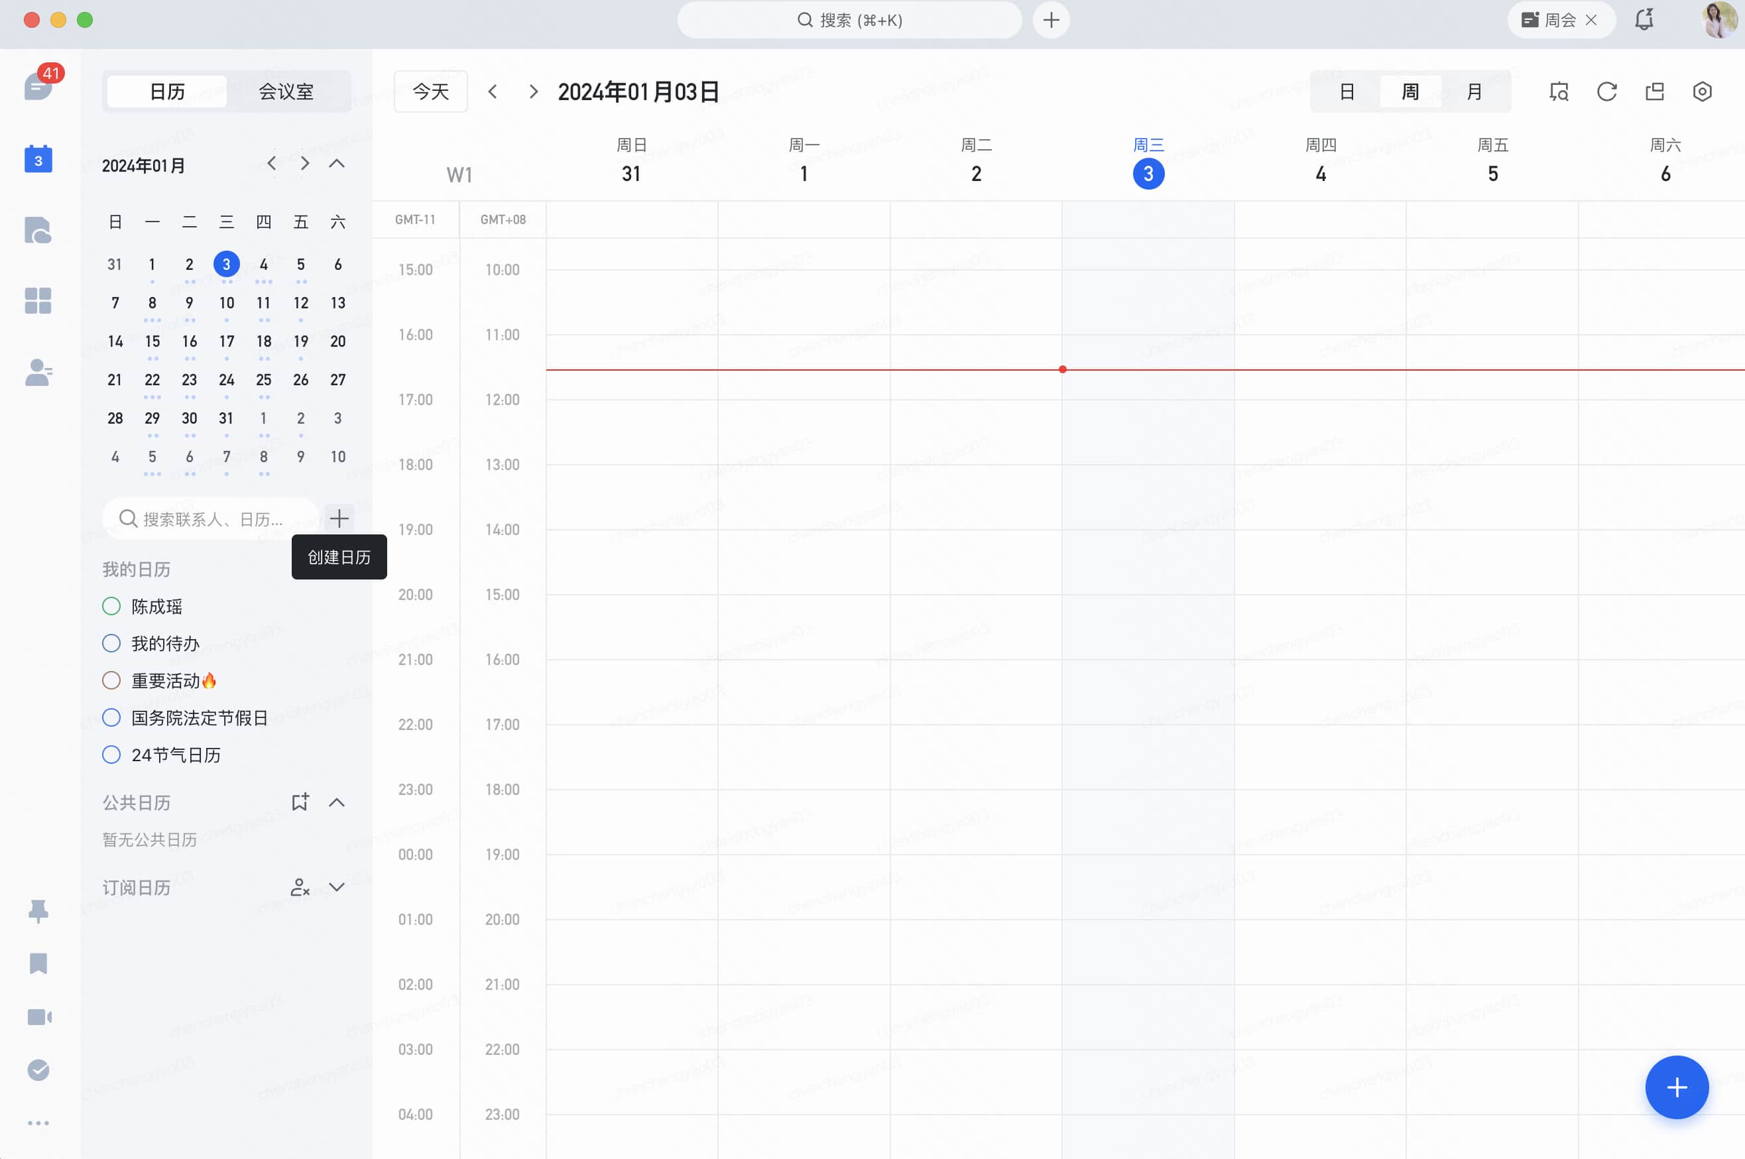Toggle visibility of the 陈成瑶 calendar
The width and height of the screenshot is (1745, 1159).
point(111,606)
